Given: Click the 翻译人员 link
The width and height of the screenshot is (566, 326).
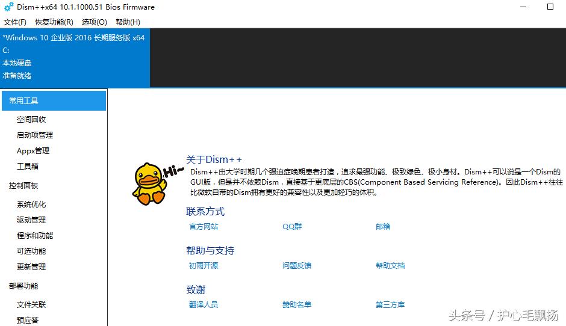Looking at the screenshot, I should pos(204,305).
